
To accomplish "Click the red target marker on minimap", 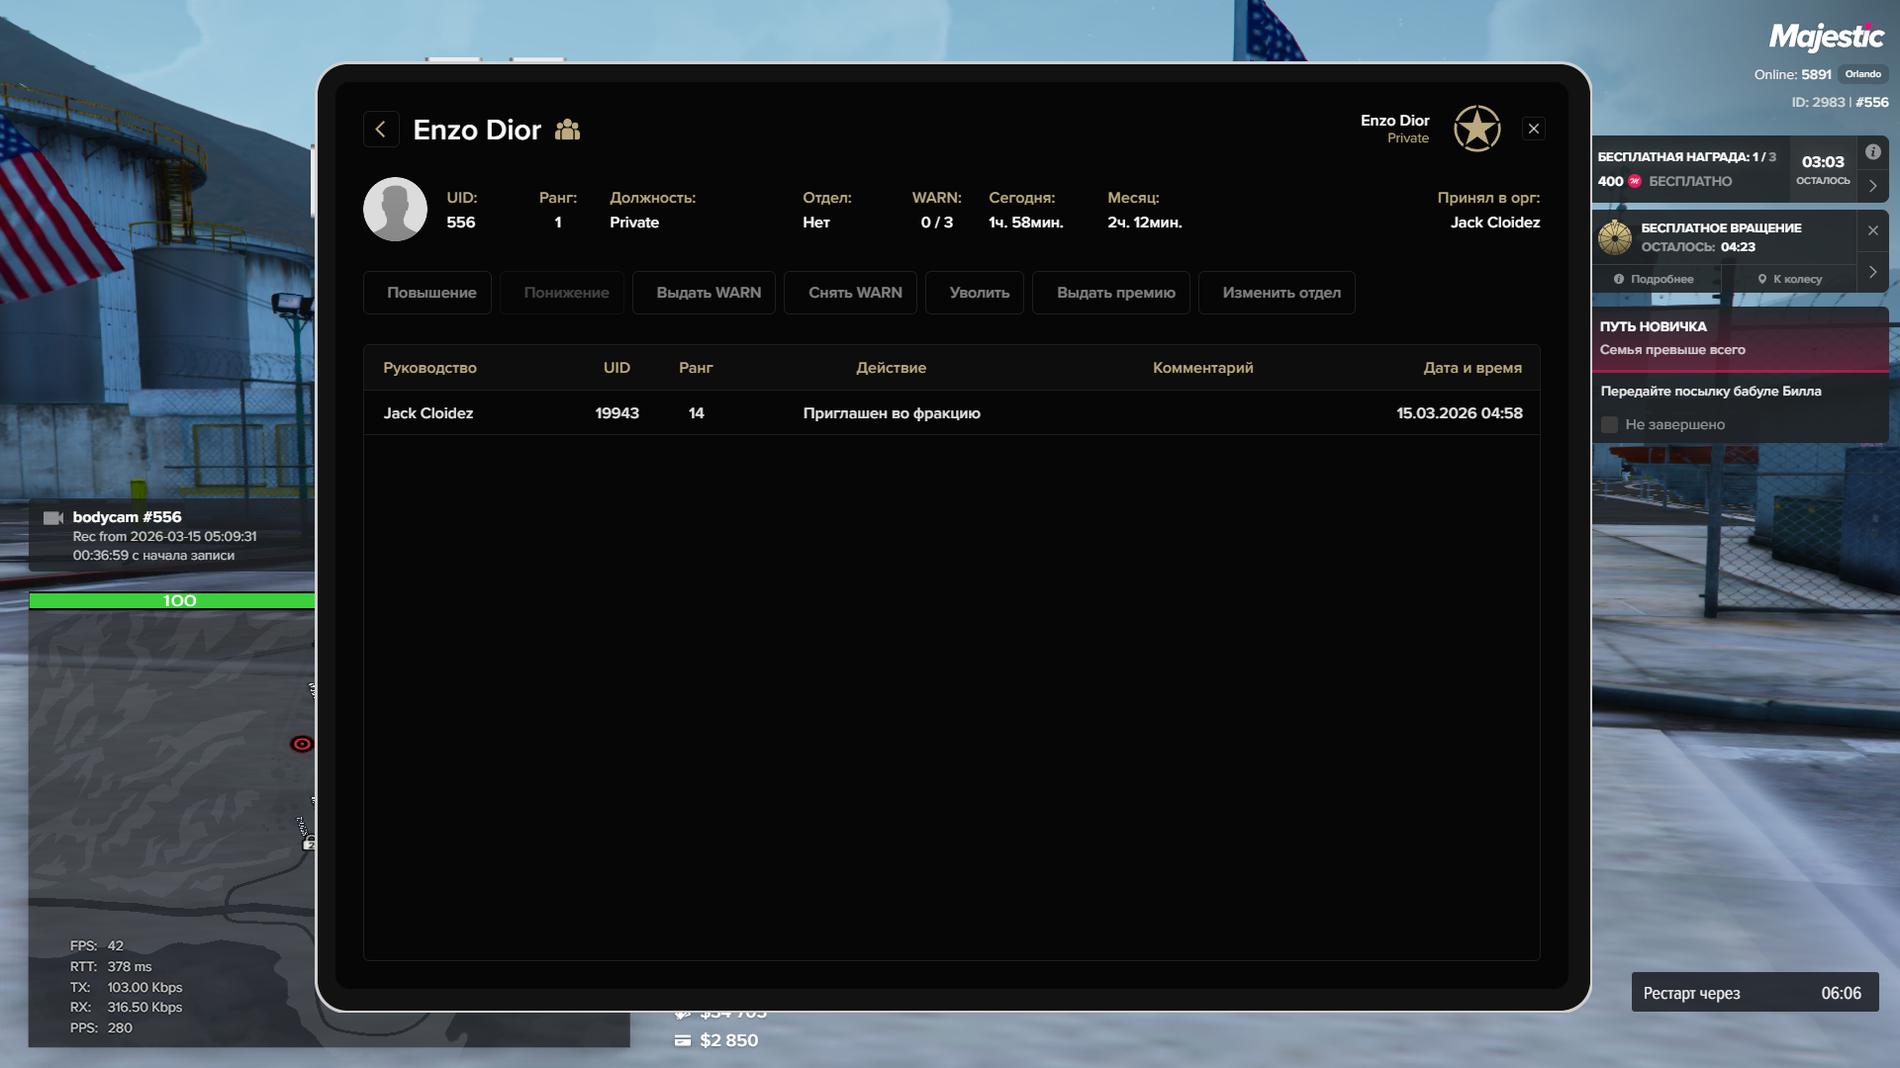I will tap(302, 744).
